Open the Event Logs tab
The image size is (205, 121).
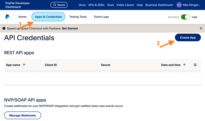[101, 17]
